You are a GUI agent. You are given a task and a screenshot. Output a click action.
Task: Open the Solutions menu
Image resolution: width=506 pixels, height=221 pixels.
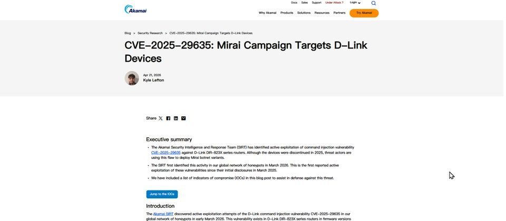pyautogui.click(x=304, y=13)
